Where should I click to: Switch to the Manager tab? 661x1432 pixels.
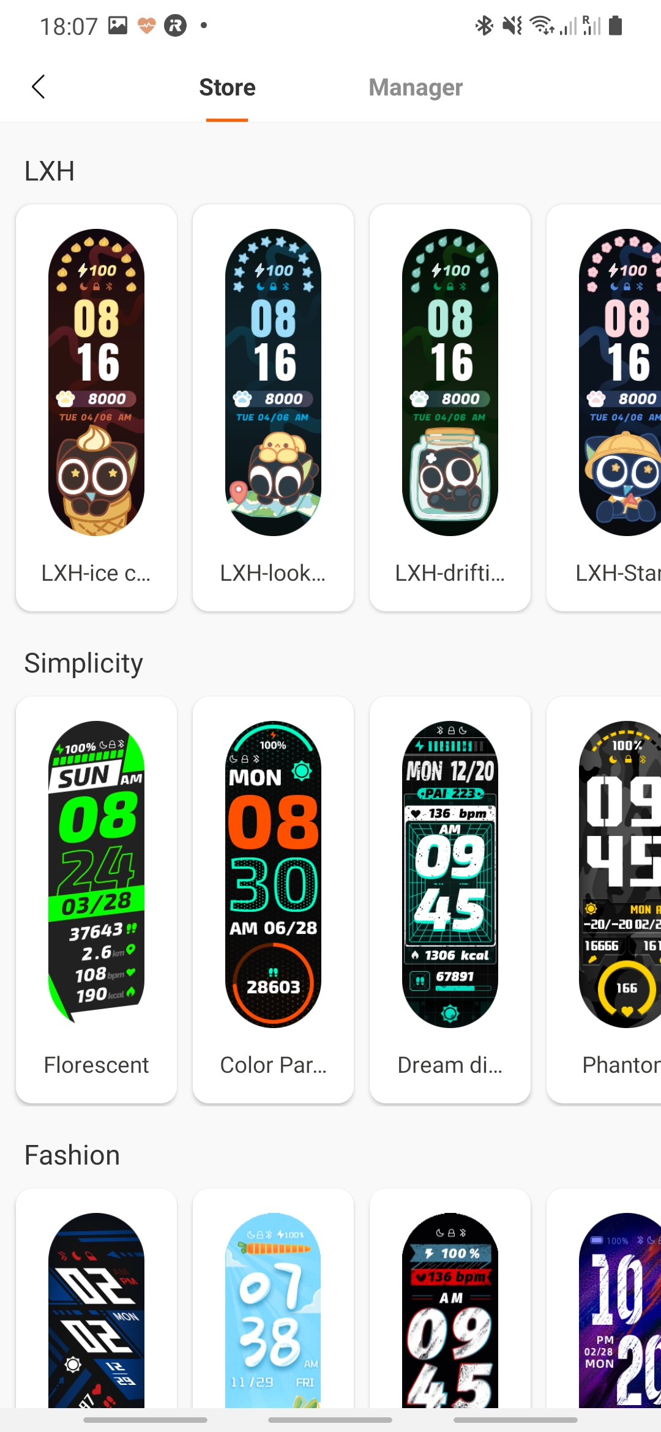coord(416,88)
